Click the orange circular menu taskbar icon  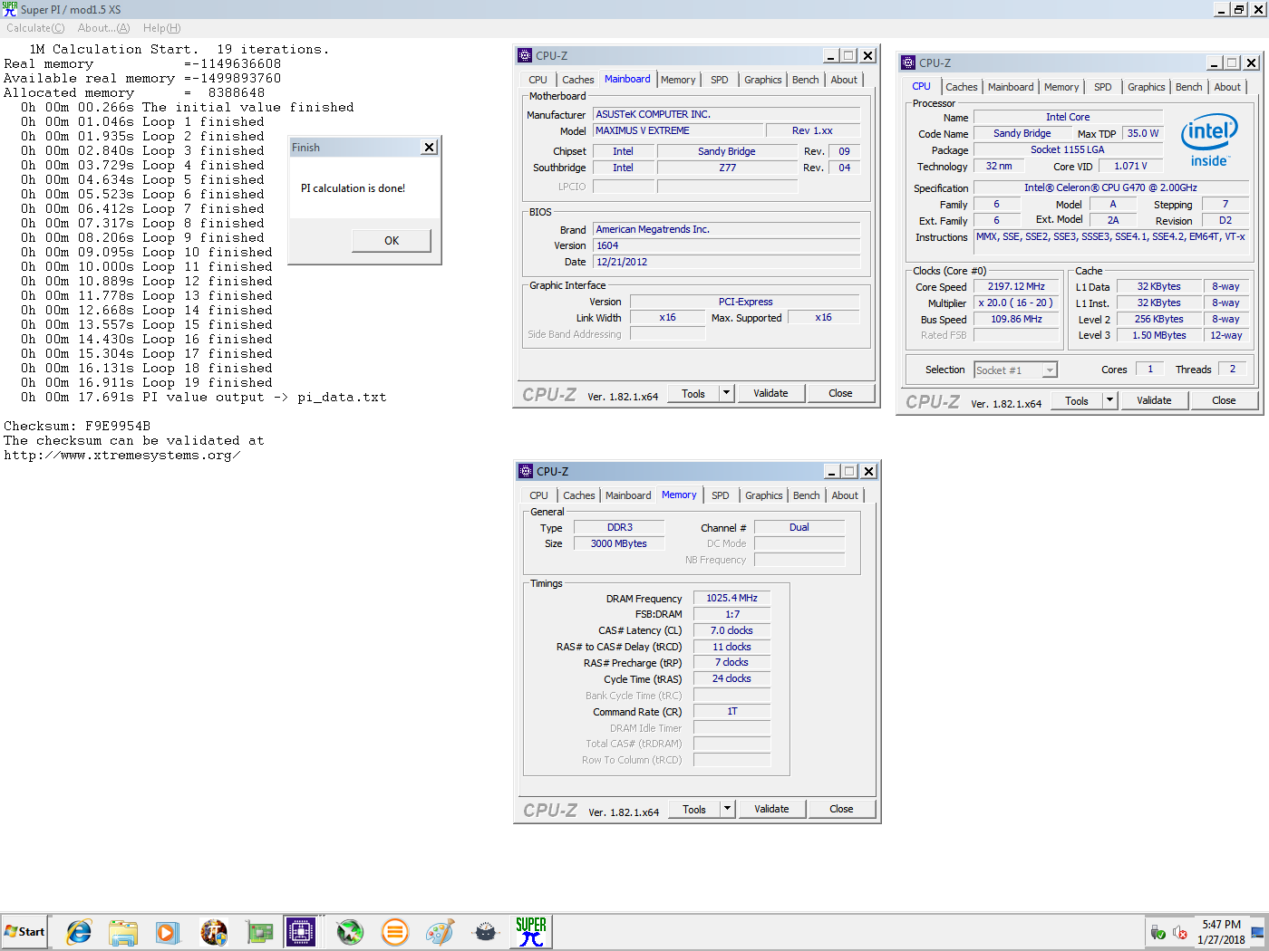point(395,932)
